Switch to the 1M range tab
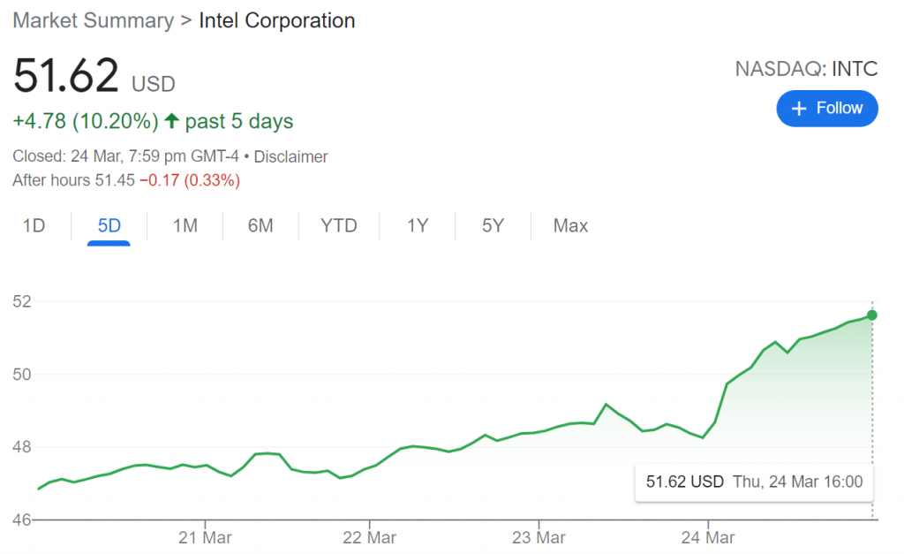The width and height of the screenshot is (904, 554). pos(185,226)
